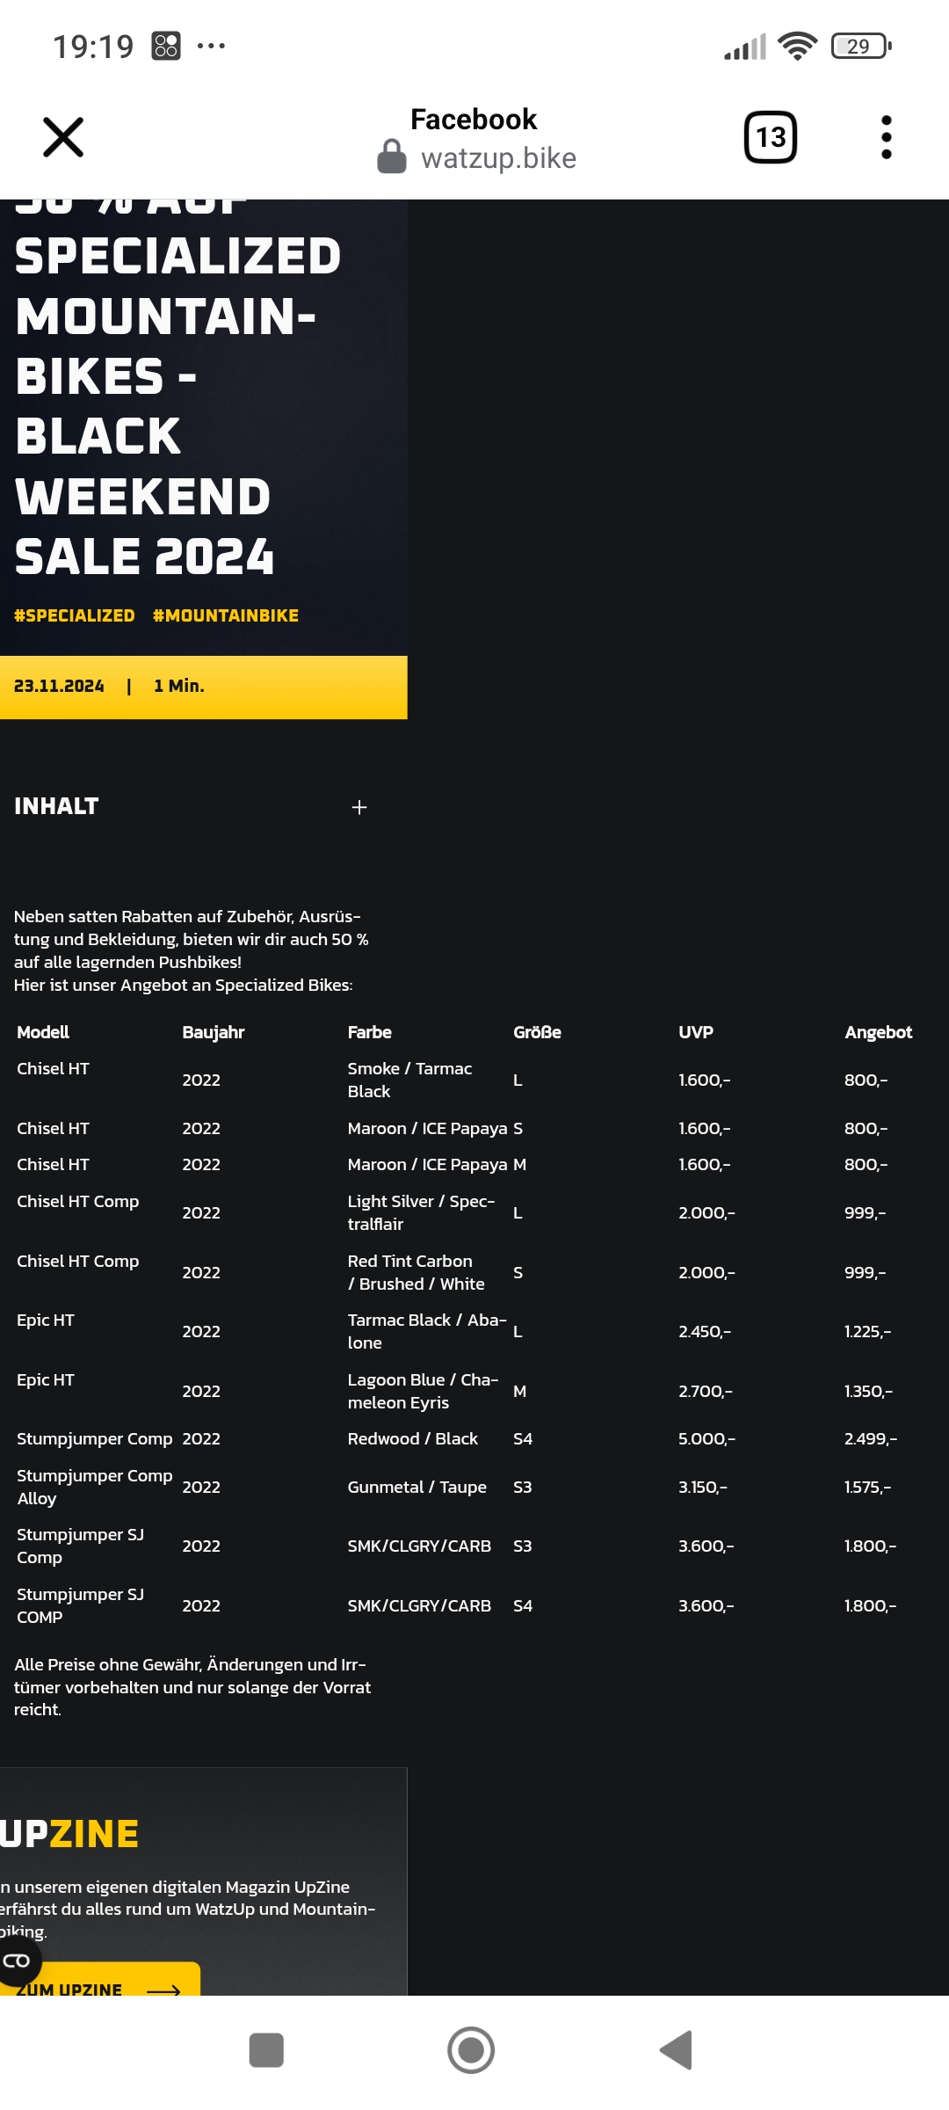The image size is (949, 2110).
Task: Tap the Wi-Fi status bar icon
Action: [798, 46]
